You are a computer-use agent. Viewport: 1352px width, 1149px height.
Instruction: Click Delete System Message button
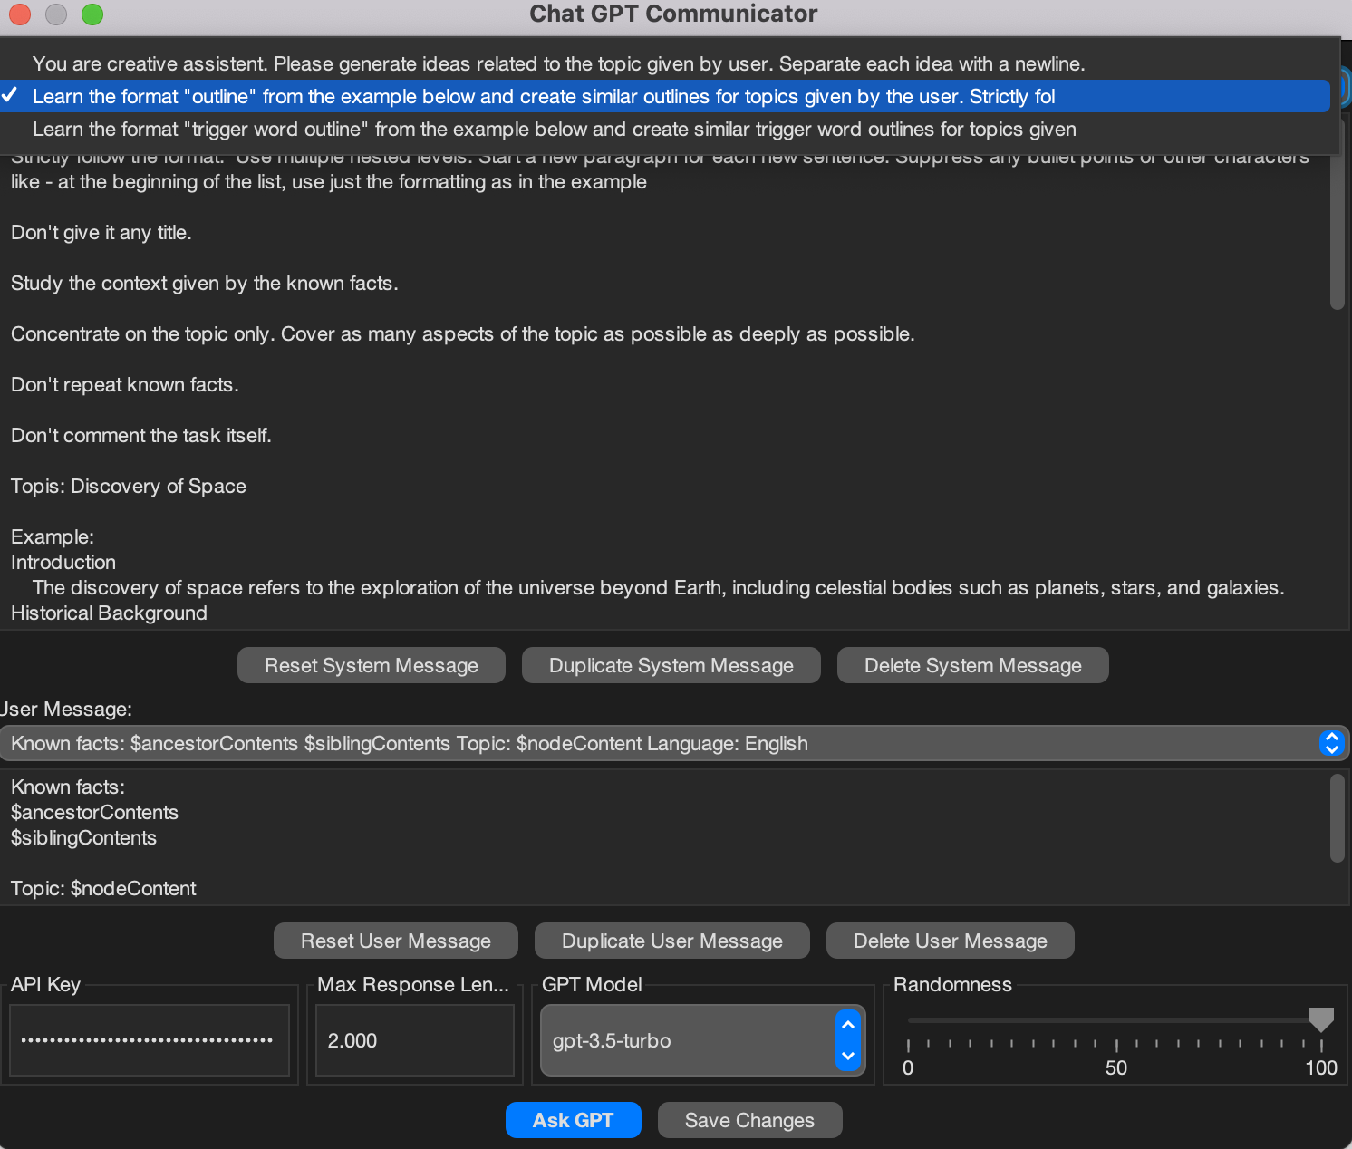tap(973, 665)
